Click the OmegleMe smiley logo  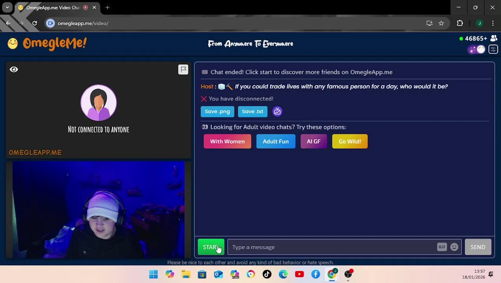pyautogui.click(x=13, y=43)
